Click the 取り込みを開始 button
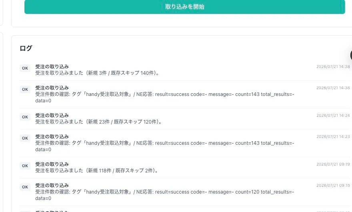352x212 pixels. pos(184,7)
